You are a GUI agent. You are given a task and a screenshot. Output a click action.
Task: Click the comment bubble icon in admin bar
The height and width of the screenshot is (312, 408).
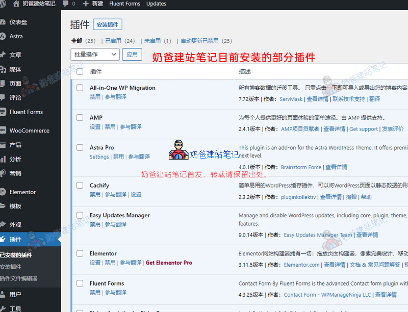pyautogui.click(x=66, y=4)
